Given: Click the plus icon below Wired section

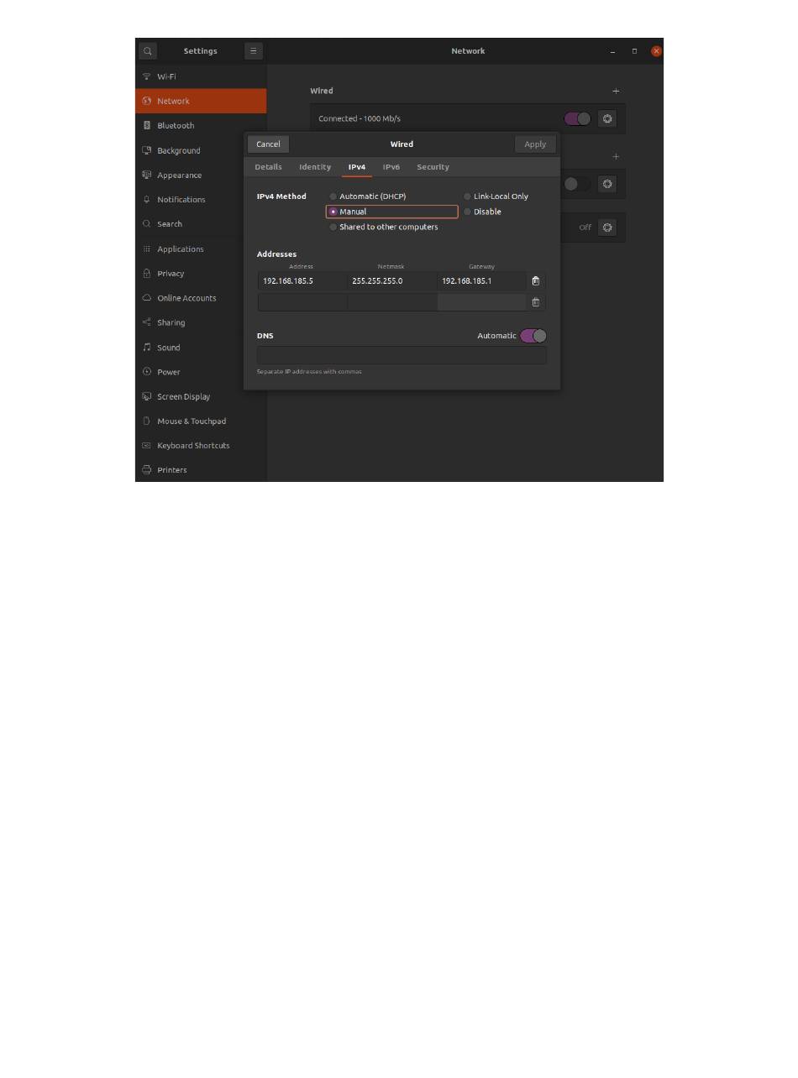Looking at the screenshot, I should pyautogui.click(x=616, y=156).
